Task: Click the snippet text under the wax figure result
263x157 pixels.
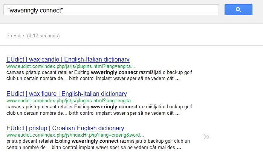Action: point(99,110)
